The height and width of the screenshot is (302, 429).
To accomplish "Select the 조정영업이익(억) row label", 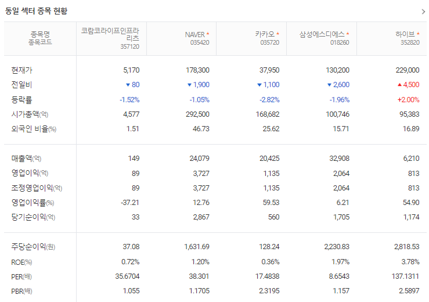I will [x=37, y=188].
